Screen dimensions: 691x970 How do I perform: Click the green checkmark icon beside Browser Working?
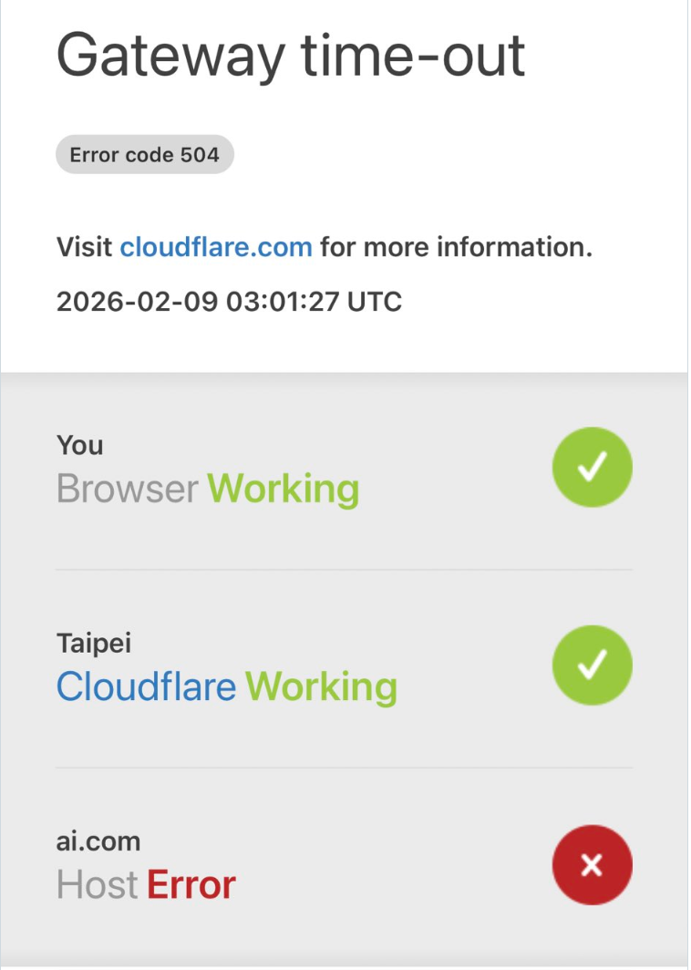592,468
